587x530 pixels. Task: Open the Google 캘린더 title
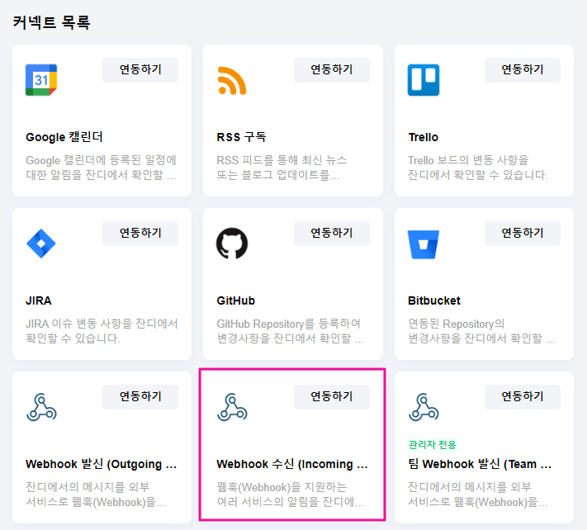tap(64, 137)
